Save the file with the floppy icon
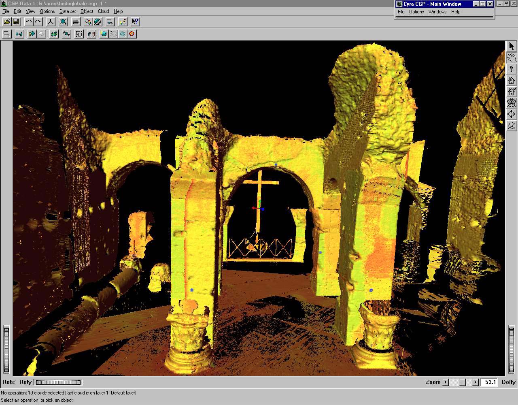This screenshot has height=405, width=518. tap(16, 22)
